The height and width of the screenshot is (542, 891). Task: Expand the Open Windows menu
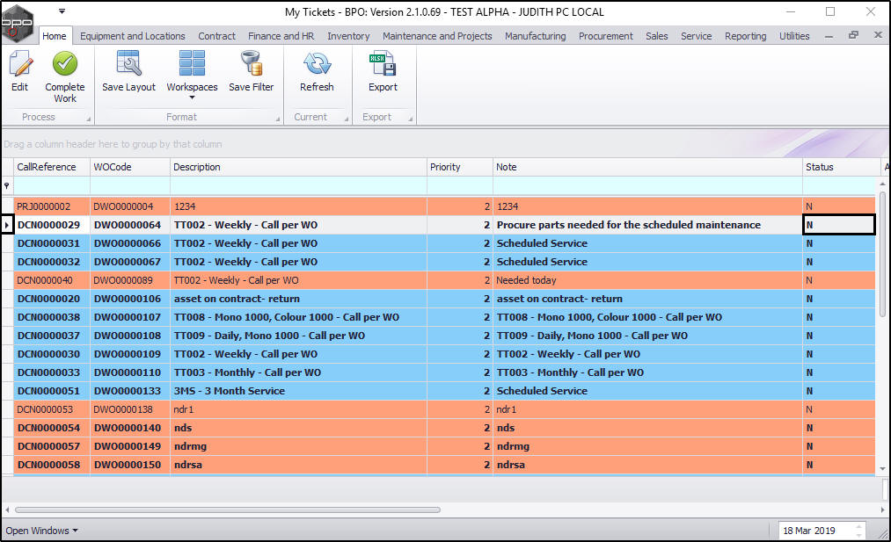pos(41,531)
